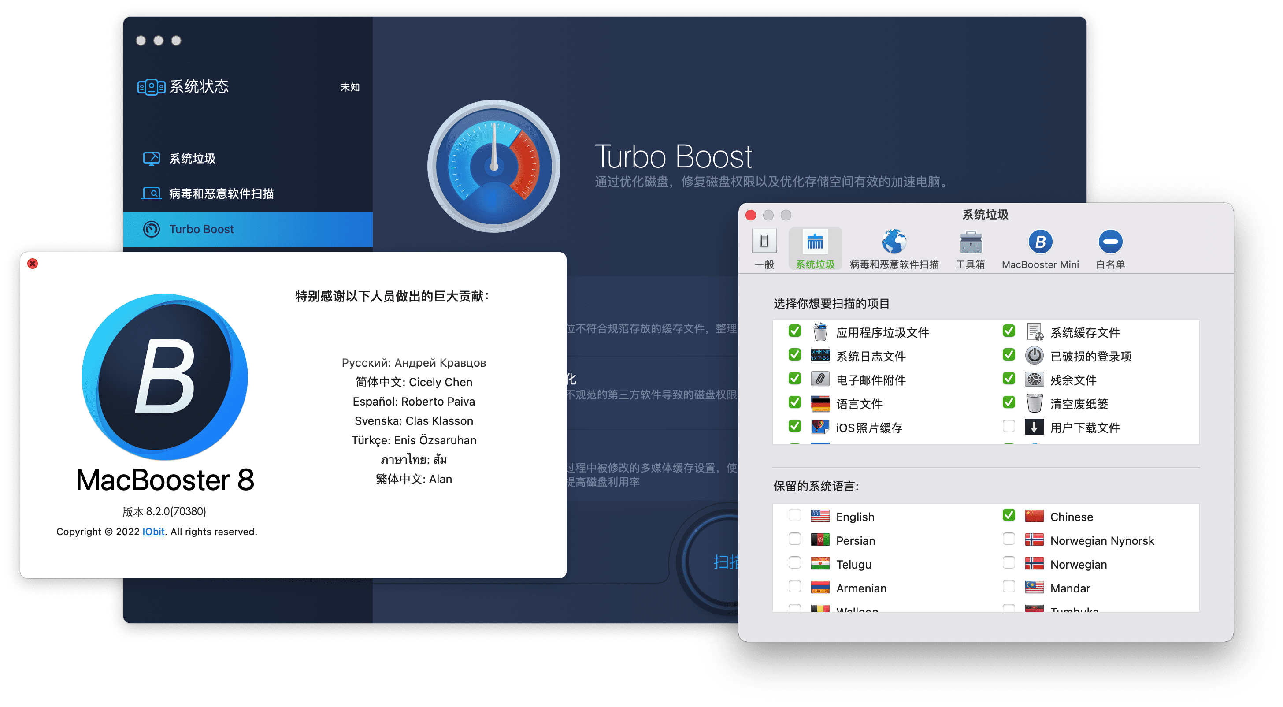Uncheck the Chinese language checkbox
This screenshot has height=707, width=1283.
[1009, 515]
